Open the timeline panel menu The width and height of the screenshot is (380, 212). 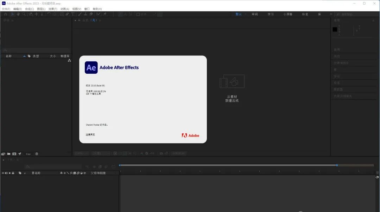click(x=18, y=160)
